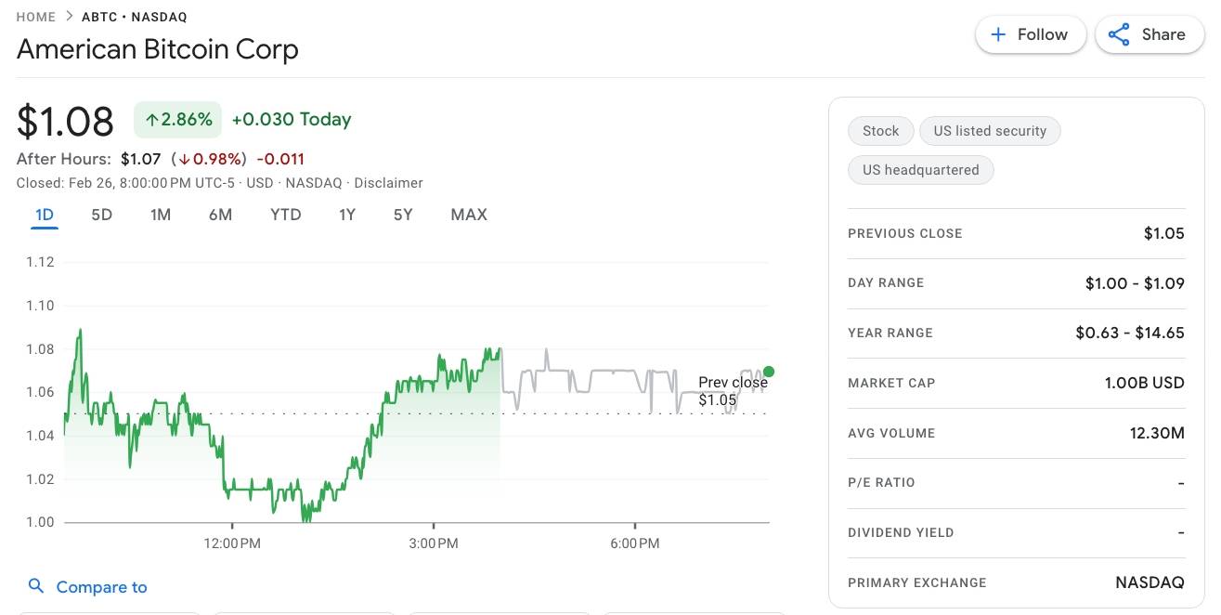The width and height of the screenshot is (1221, 615).
Task: Click the plus icon next to Follow
Action: pos(998,33)
